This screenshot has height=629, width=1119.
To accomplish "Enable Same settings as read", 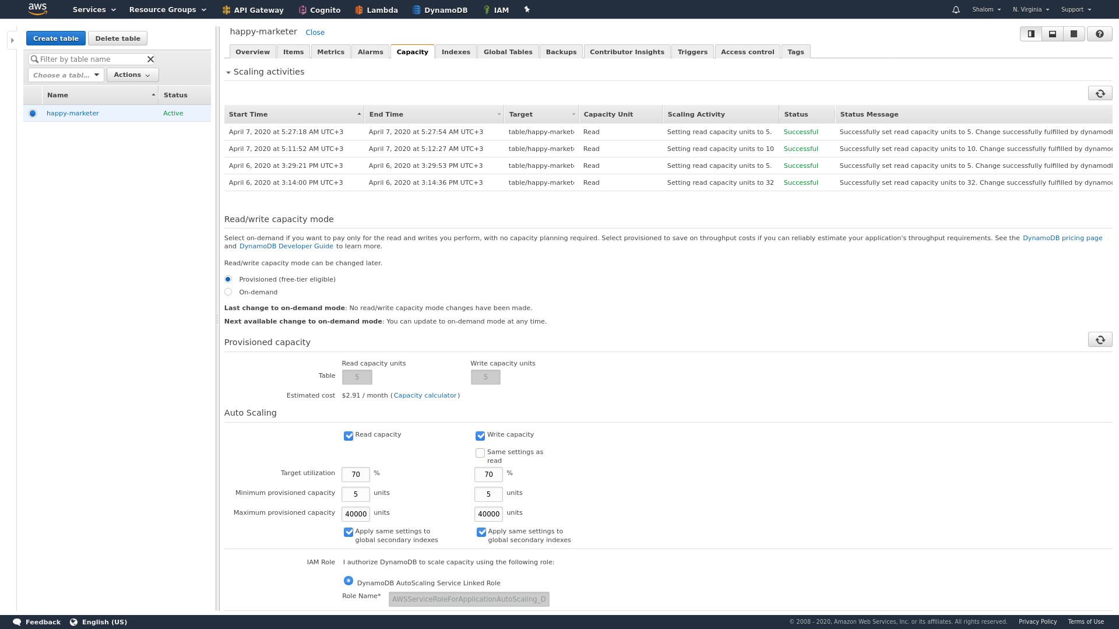I will 480,452.
